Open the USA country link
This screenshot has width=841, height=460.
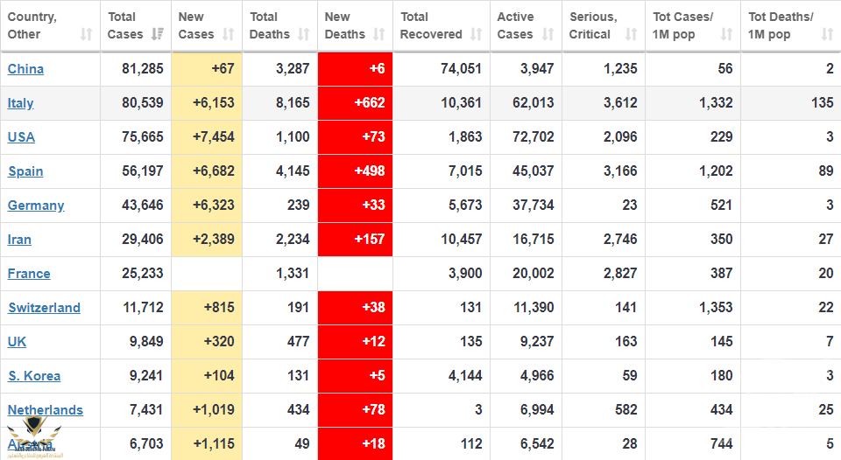click(21, 137)
